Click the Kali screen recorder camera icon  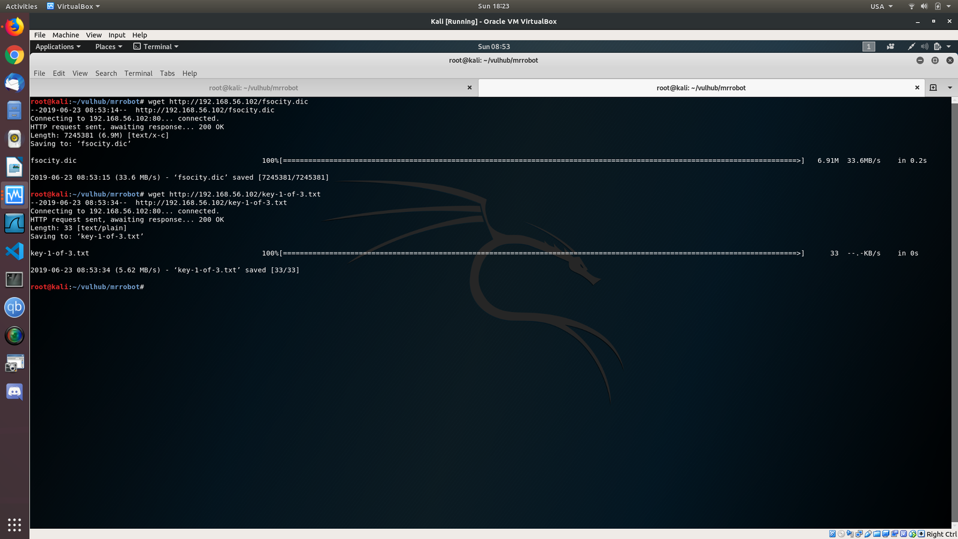click(890, 47)
